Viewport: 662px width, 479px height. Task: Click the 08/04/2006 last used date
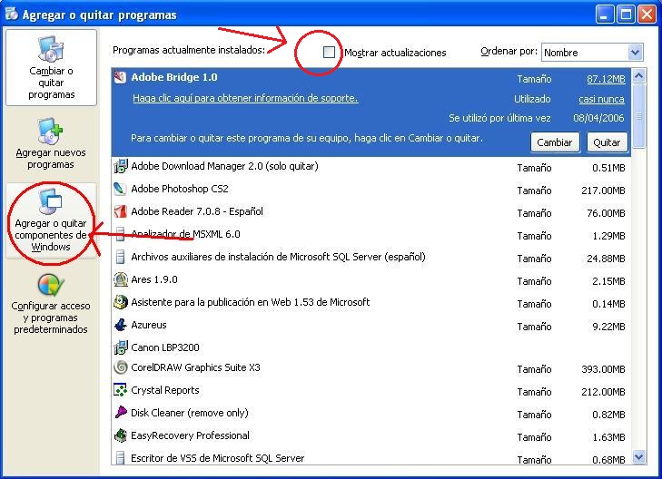pyautogui.click(x=598, y=118)
